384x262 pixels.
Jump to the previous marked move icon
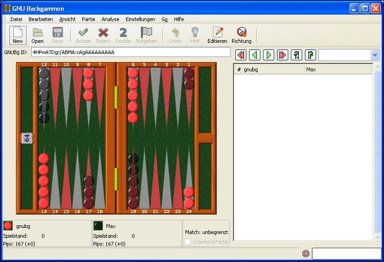tap(296, 55)
